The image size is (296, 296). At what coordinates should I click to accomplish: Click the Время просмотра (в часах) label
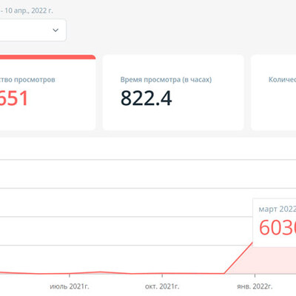[x=166, y=80]
